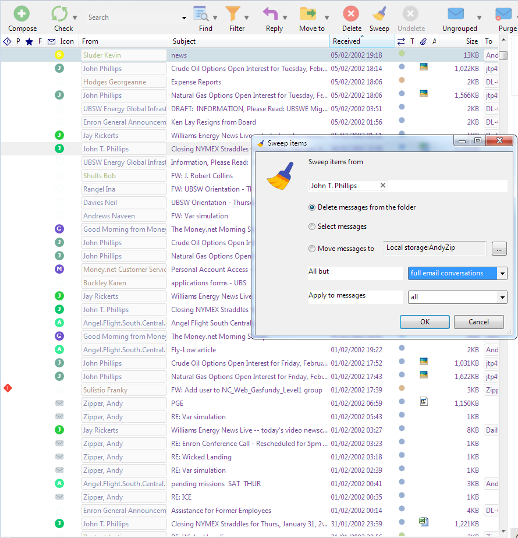Screen dimensions: 518x538
Task: Open the Check button dropdown arrow
Action: pyautogui.click(x=75, y=17)
